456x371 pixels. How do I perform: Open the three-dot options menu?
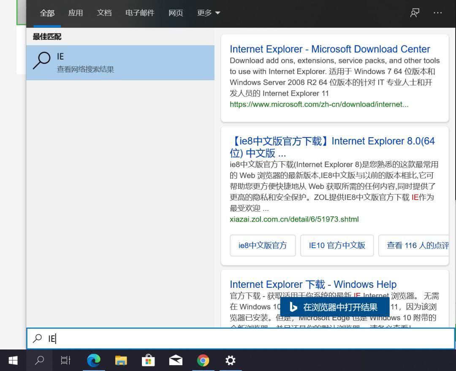pyautogui.click(x=438, y=13)
